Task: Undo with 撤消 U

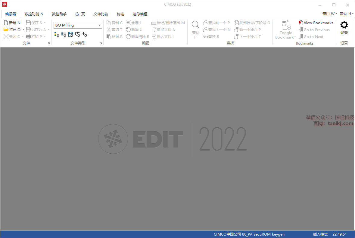Action: click(134, 30)
